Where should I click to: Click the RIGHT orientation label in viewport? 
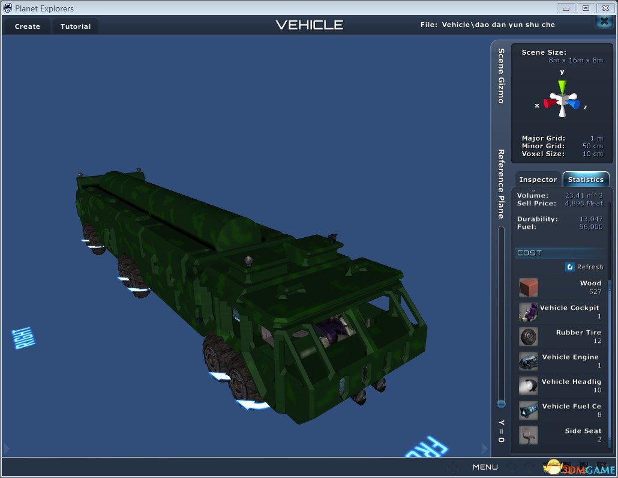click(23, 338)
